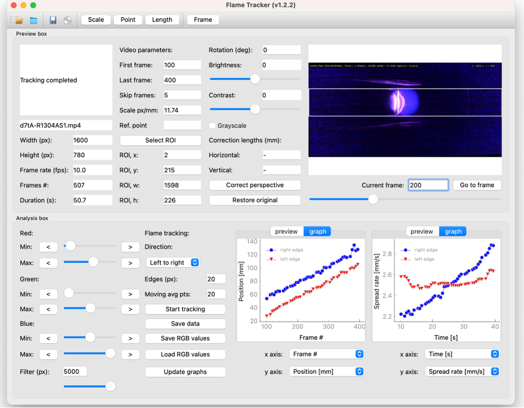Click the Edges (px) input field
Image resolution: width=524 pixels, height=408 pixels.
point(216,279)
